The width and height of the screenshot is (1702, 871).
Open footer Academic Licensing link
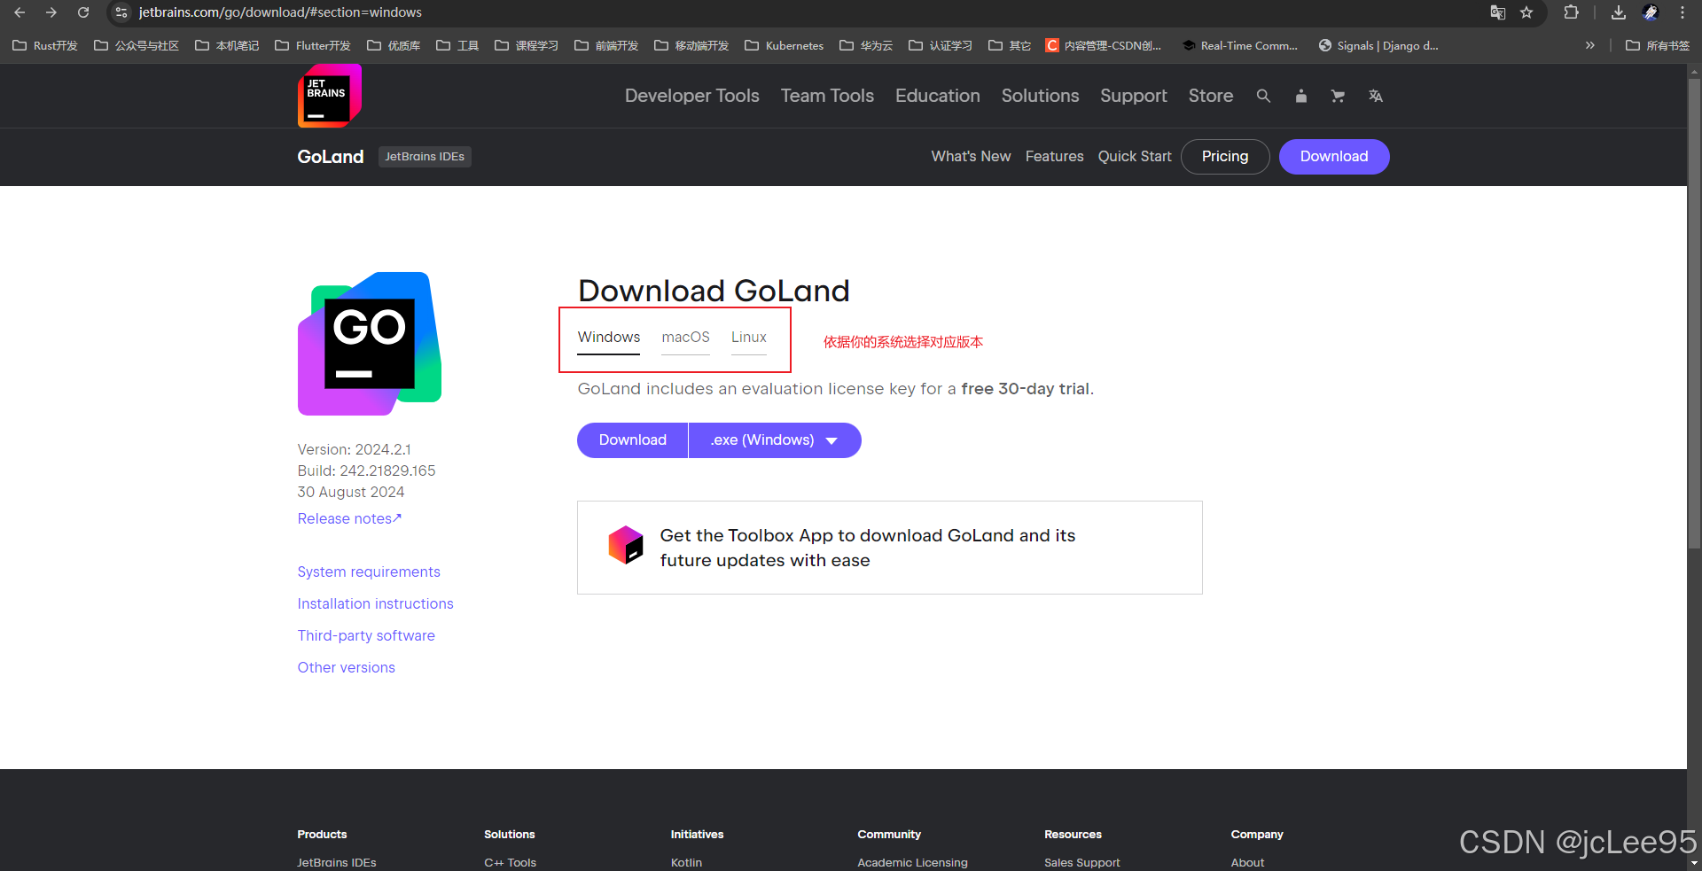(912, 862)
